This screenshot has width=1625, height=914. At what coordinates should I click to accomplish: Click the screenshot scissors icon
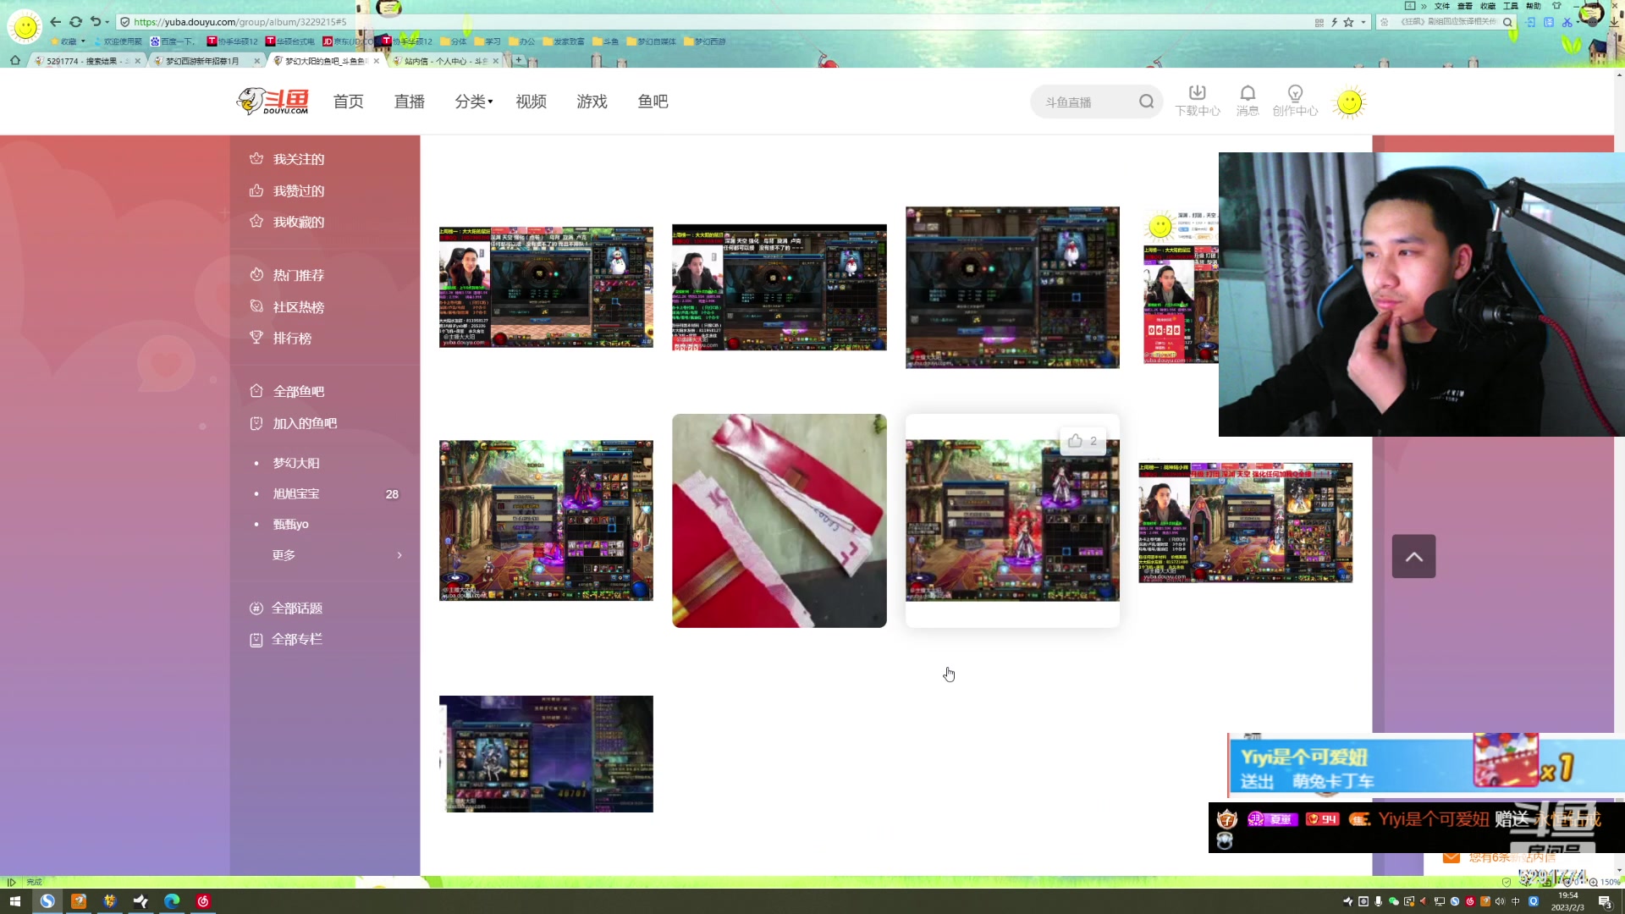[1567, 22]
